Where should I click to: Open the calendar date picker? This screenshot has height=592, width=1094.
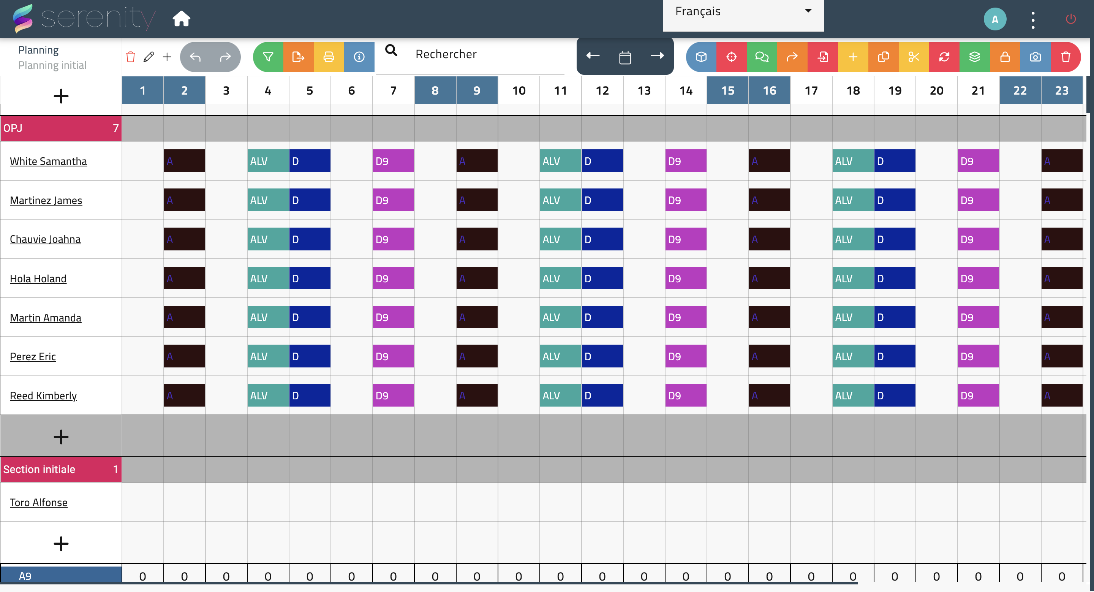(x=625, y=57)
